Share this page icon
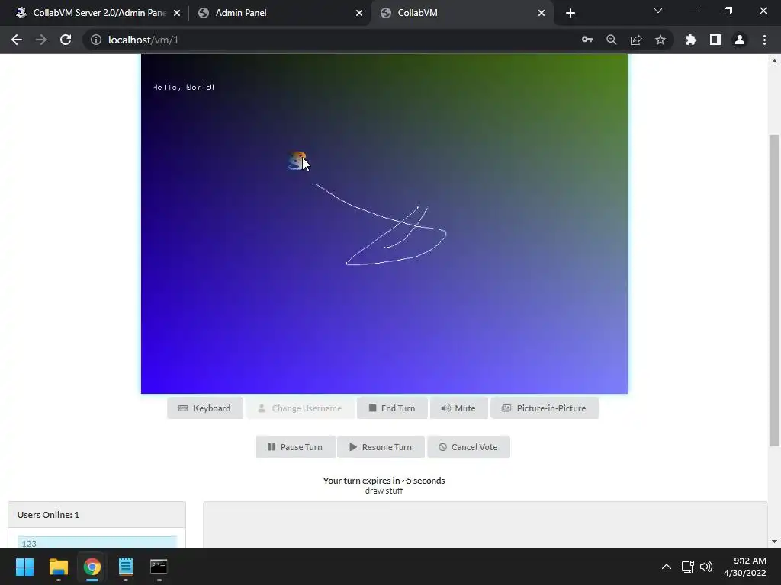This screenshot has width=781, height=585. (x=636, y=40)
